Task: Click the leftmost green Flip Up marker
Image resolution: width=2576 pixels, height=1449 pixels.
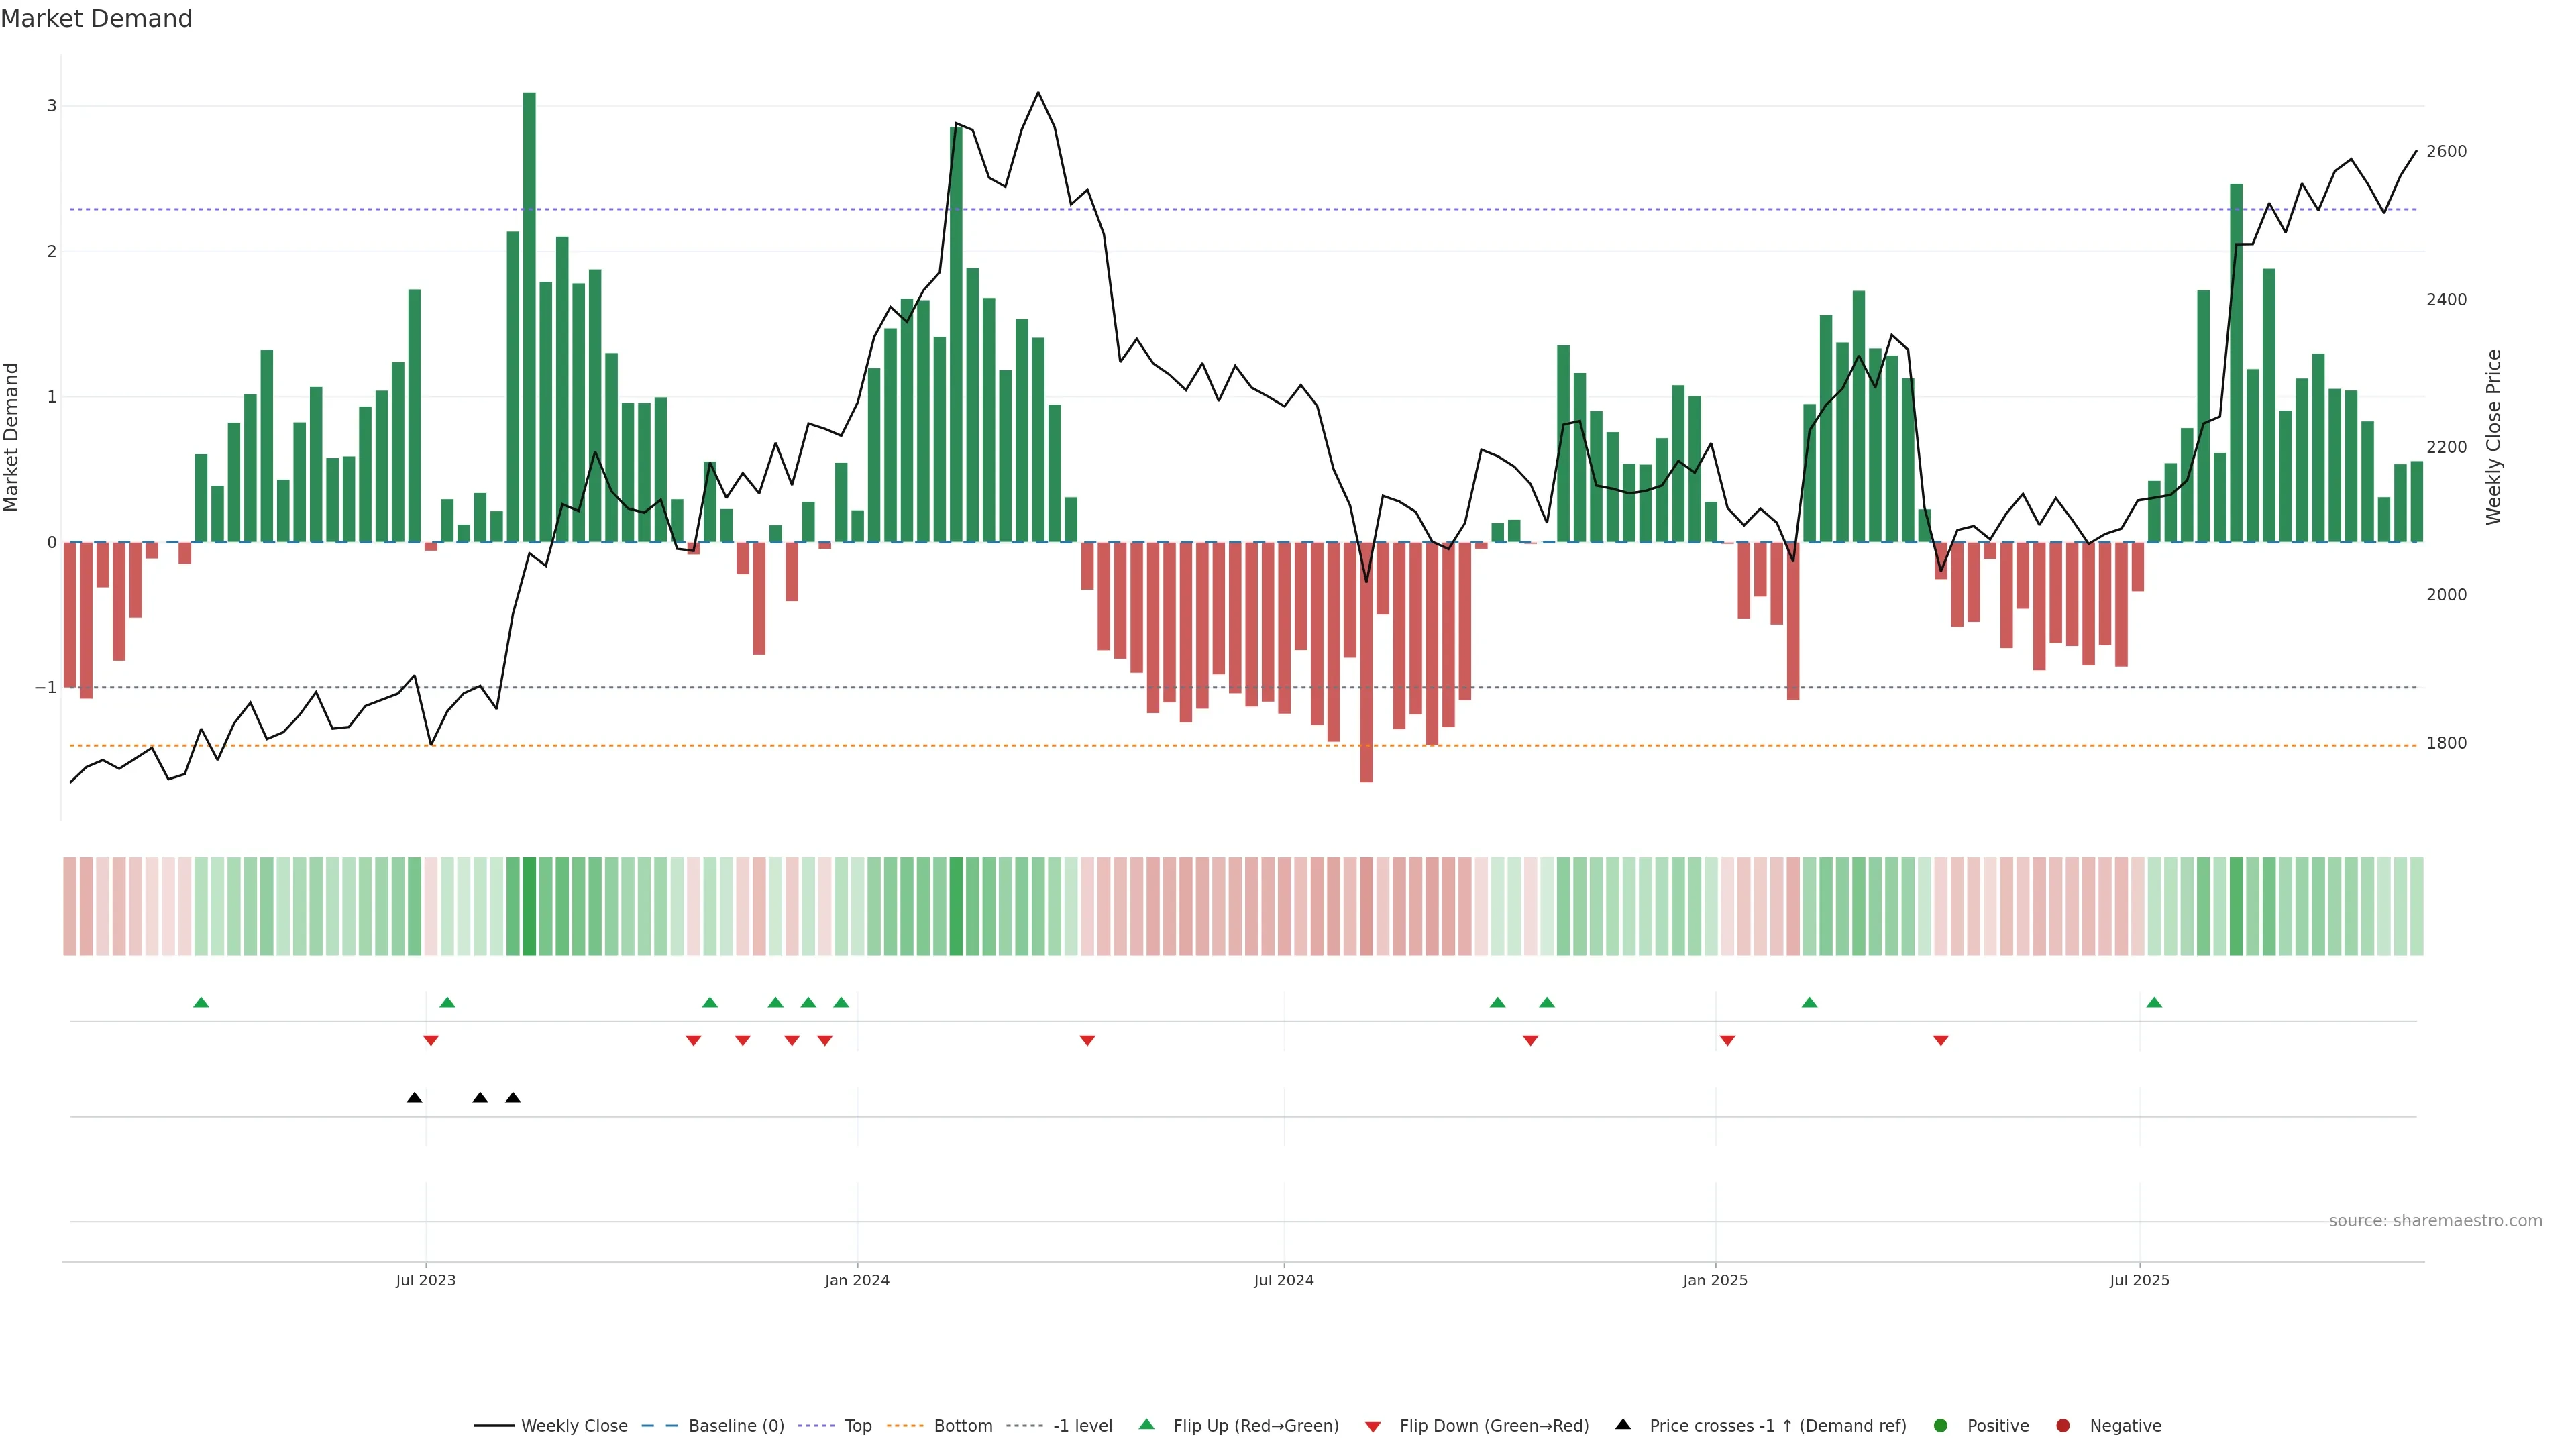Action: [x=201, y=1003]
